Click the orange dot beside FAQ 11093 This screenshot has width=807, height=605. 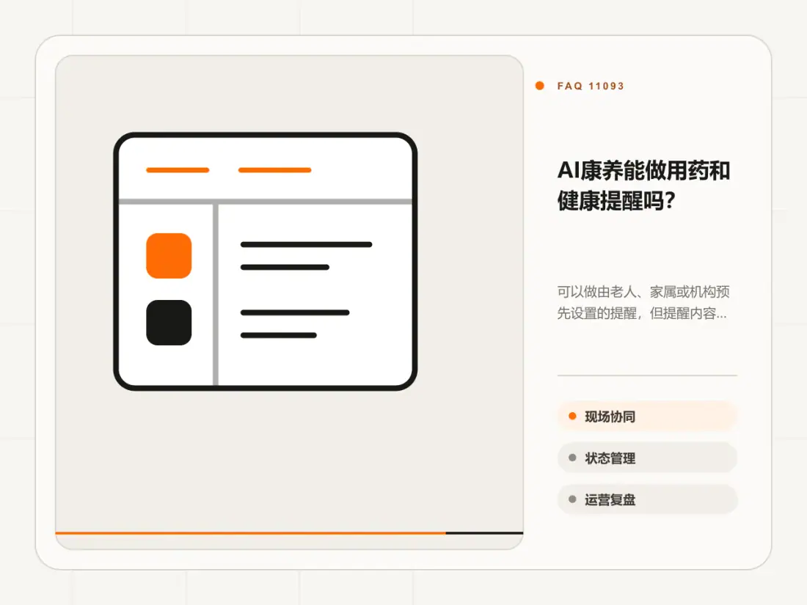(x=539, y=86)
